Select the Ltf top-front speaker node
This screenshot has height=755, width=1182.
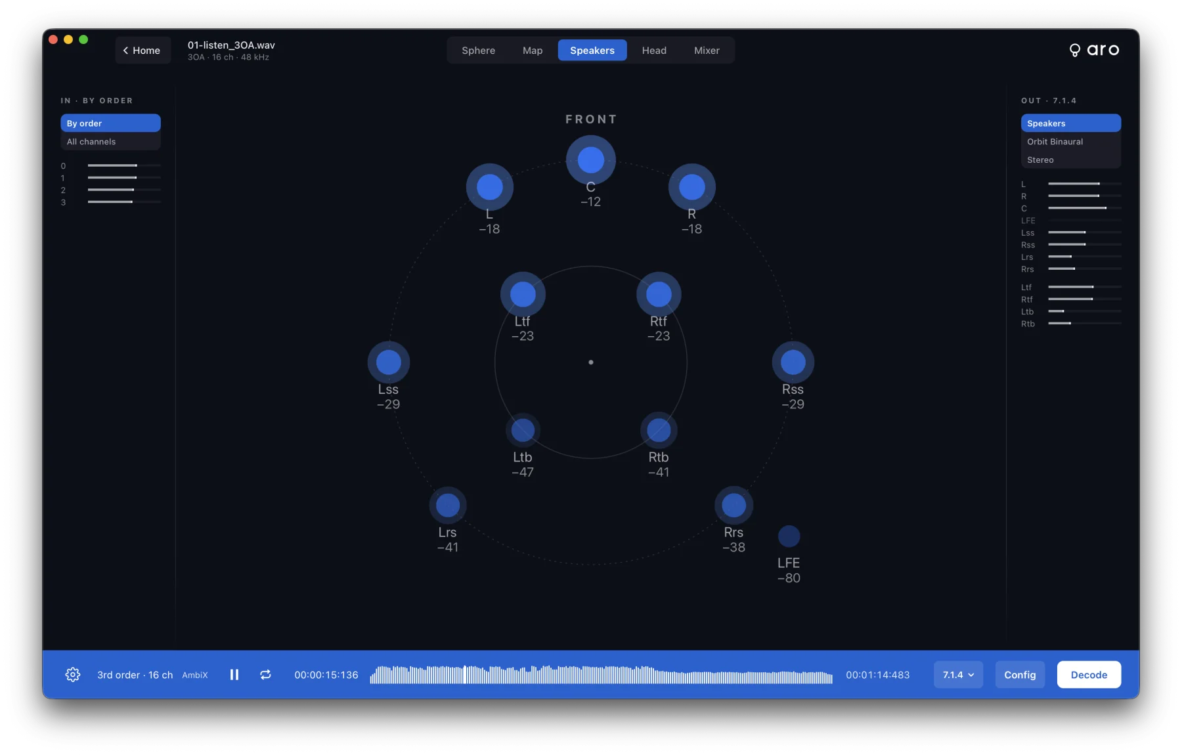pyautogui.click(x=523, y=294)
